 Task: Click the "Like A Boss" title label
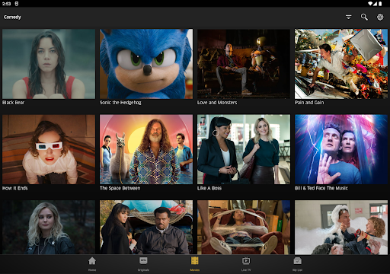pyautogui.click(x=209, y=188)
